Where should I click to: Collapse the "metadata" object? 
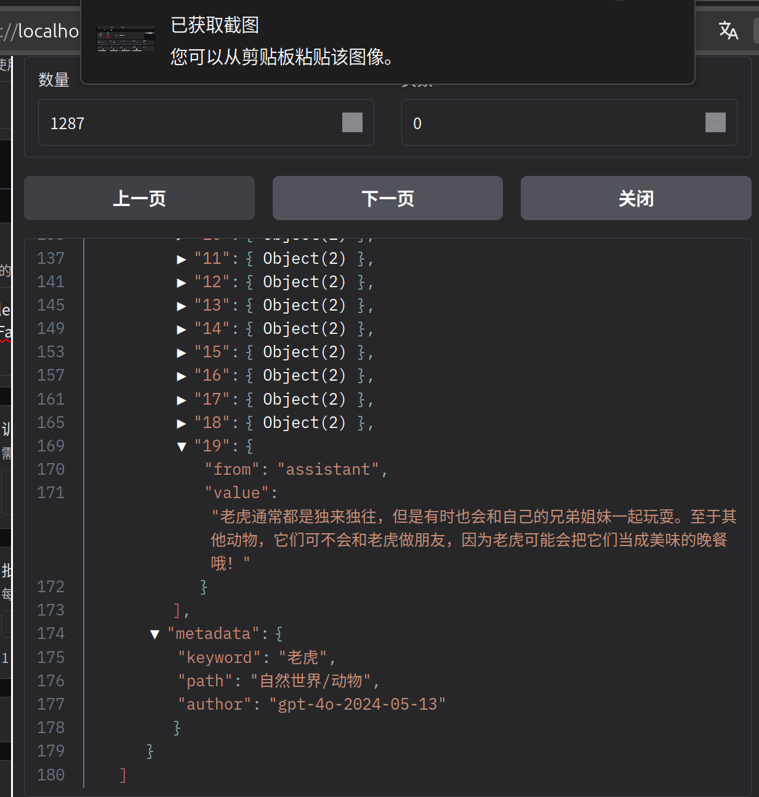point(155,635)
